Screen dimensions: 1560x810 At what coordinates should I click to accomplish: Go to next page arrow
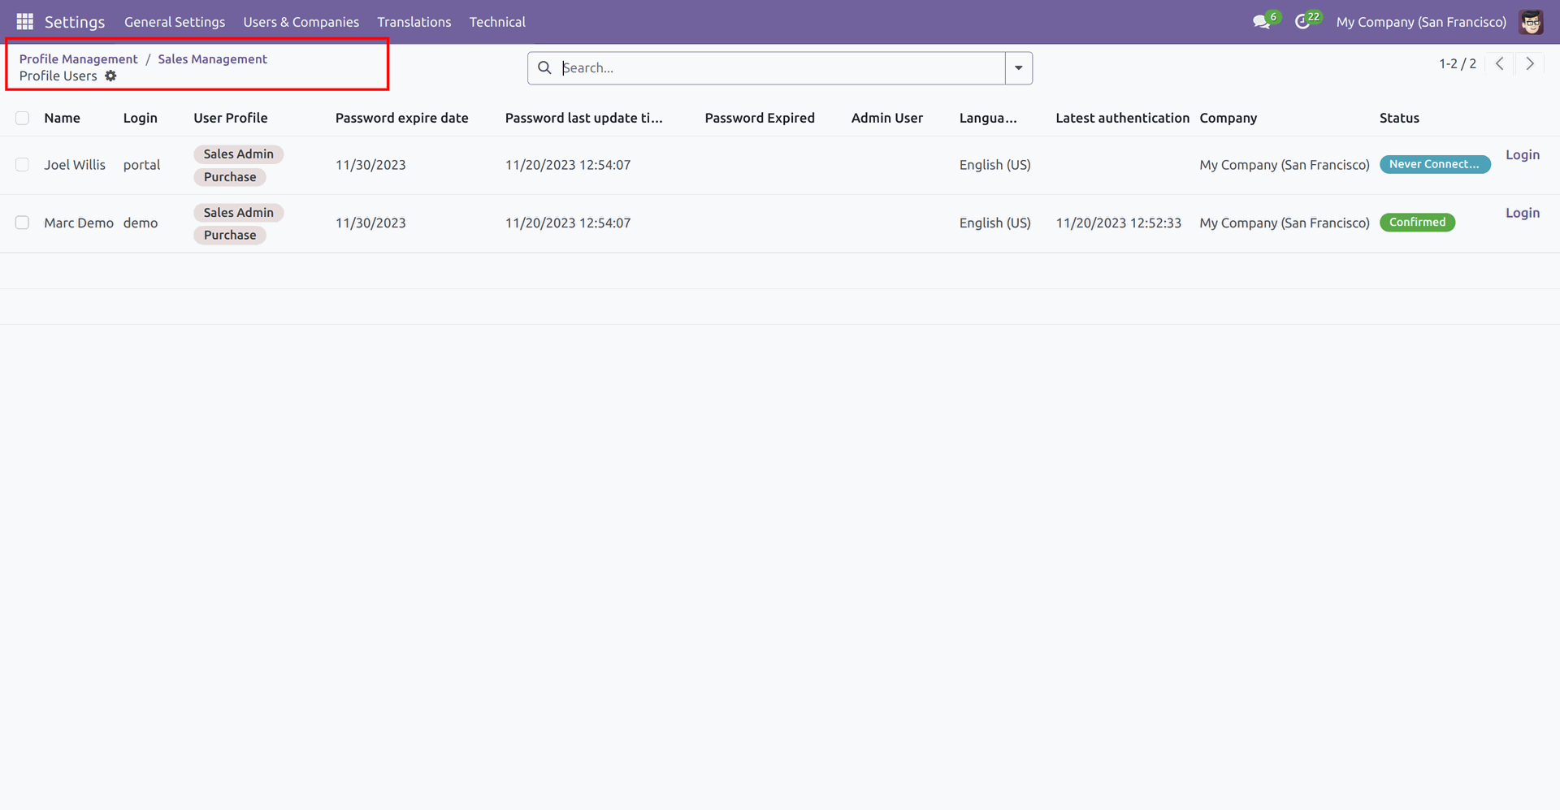click(1530, 63)
